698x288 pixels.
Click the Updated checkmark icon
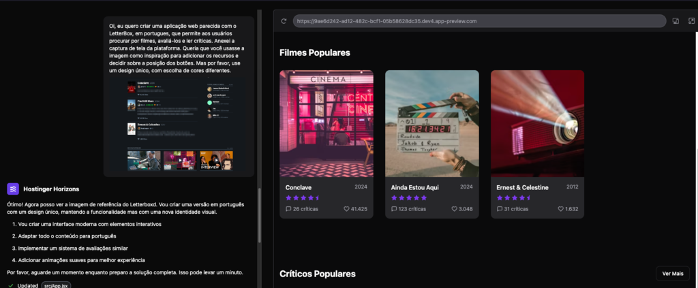tap(11, 285)
